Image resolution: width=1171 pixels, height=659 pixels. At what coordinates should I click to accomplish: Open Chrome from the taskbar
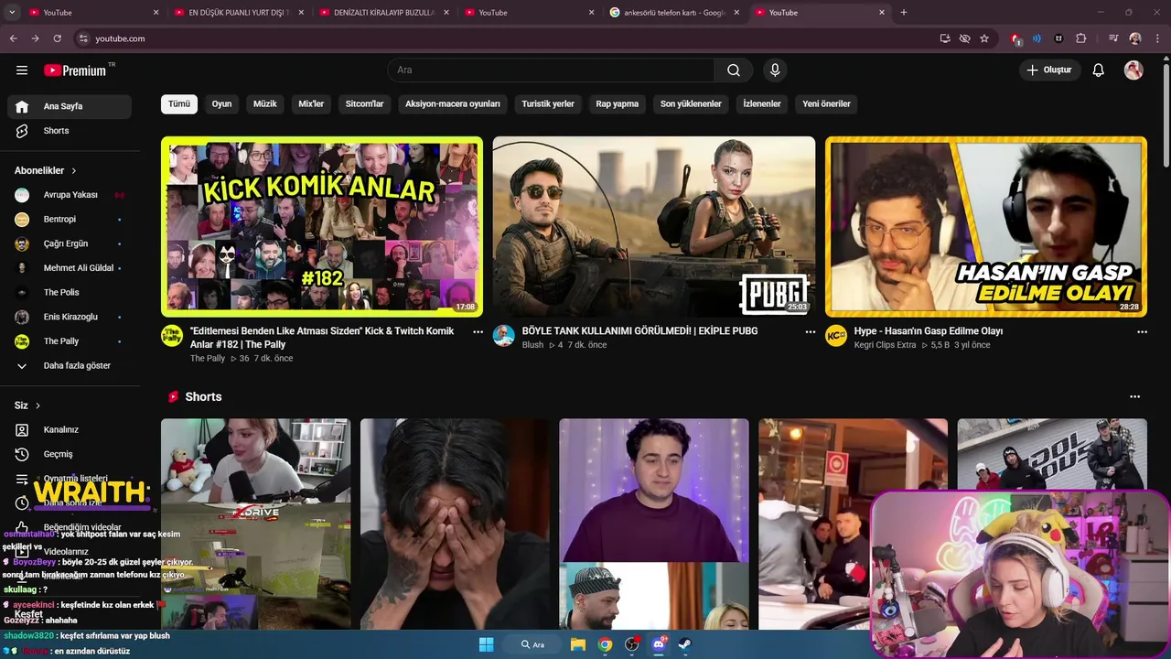click(x=605, y=644)
